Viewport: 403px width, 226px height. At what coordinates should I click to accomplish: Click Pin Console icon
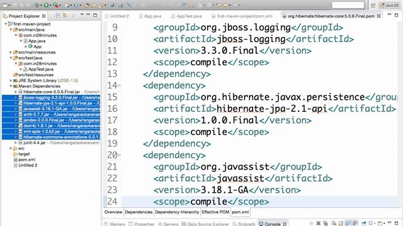click(x=363, y=223)
